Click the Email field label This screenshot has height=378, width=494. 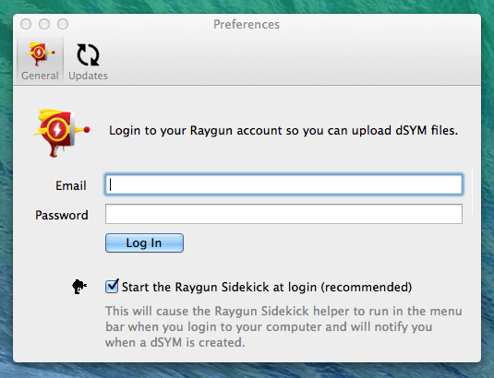pos(71,185)
